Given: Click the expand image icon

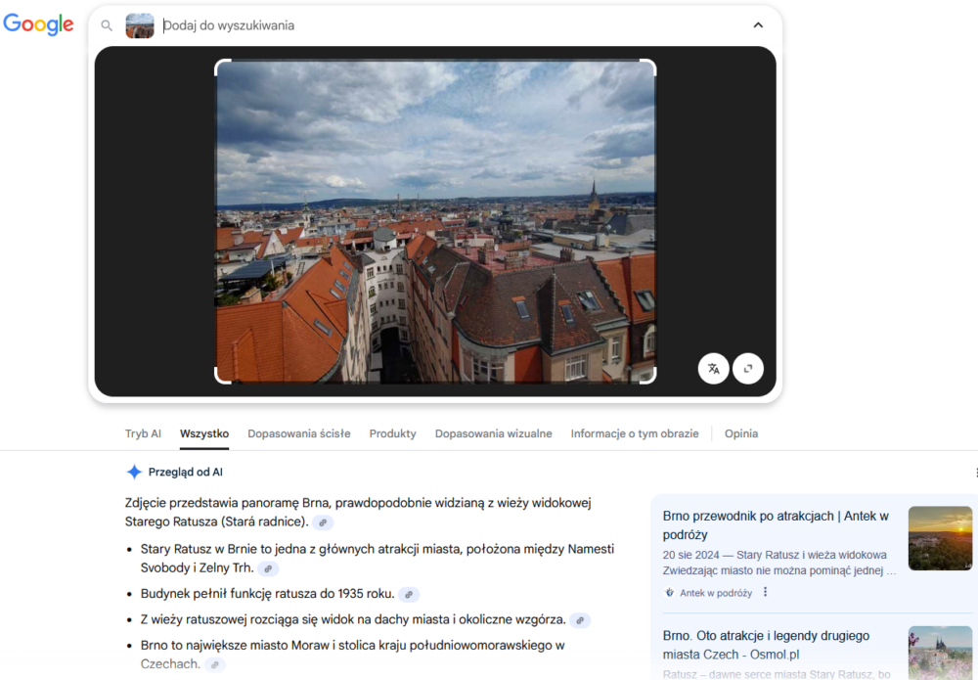Looking at the screenshot, I should [748, 369].
